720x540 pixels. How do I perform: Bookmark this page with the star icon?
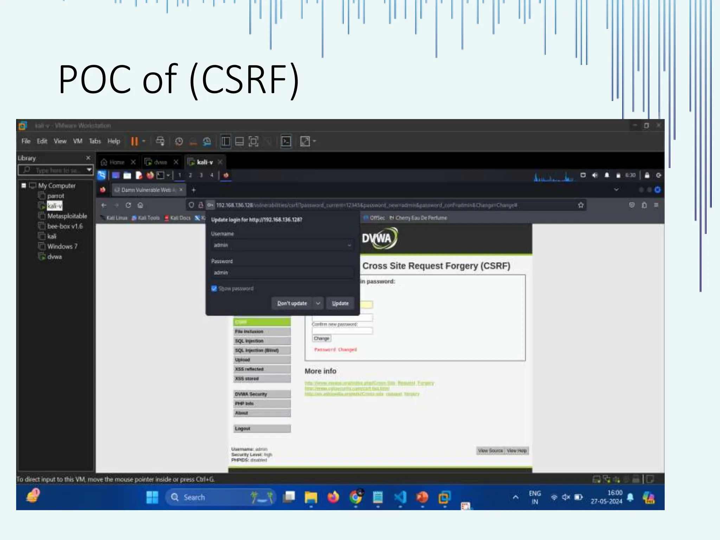click(x=581, y=205)
